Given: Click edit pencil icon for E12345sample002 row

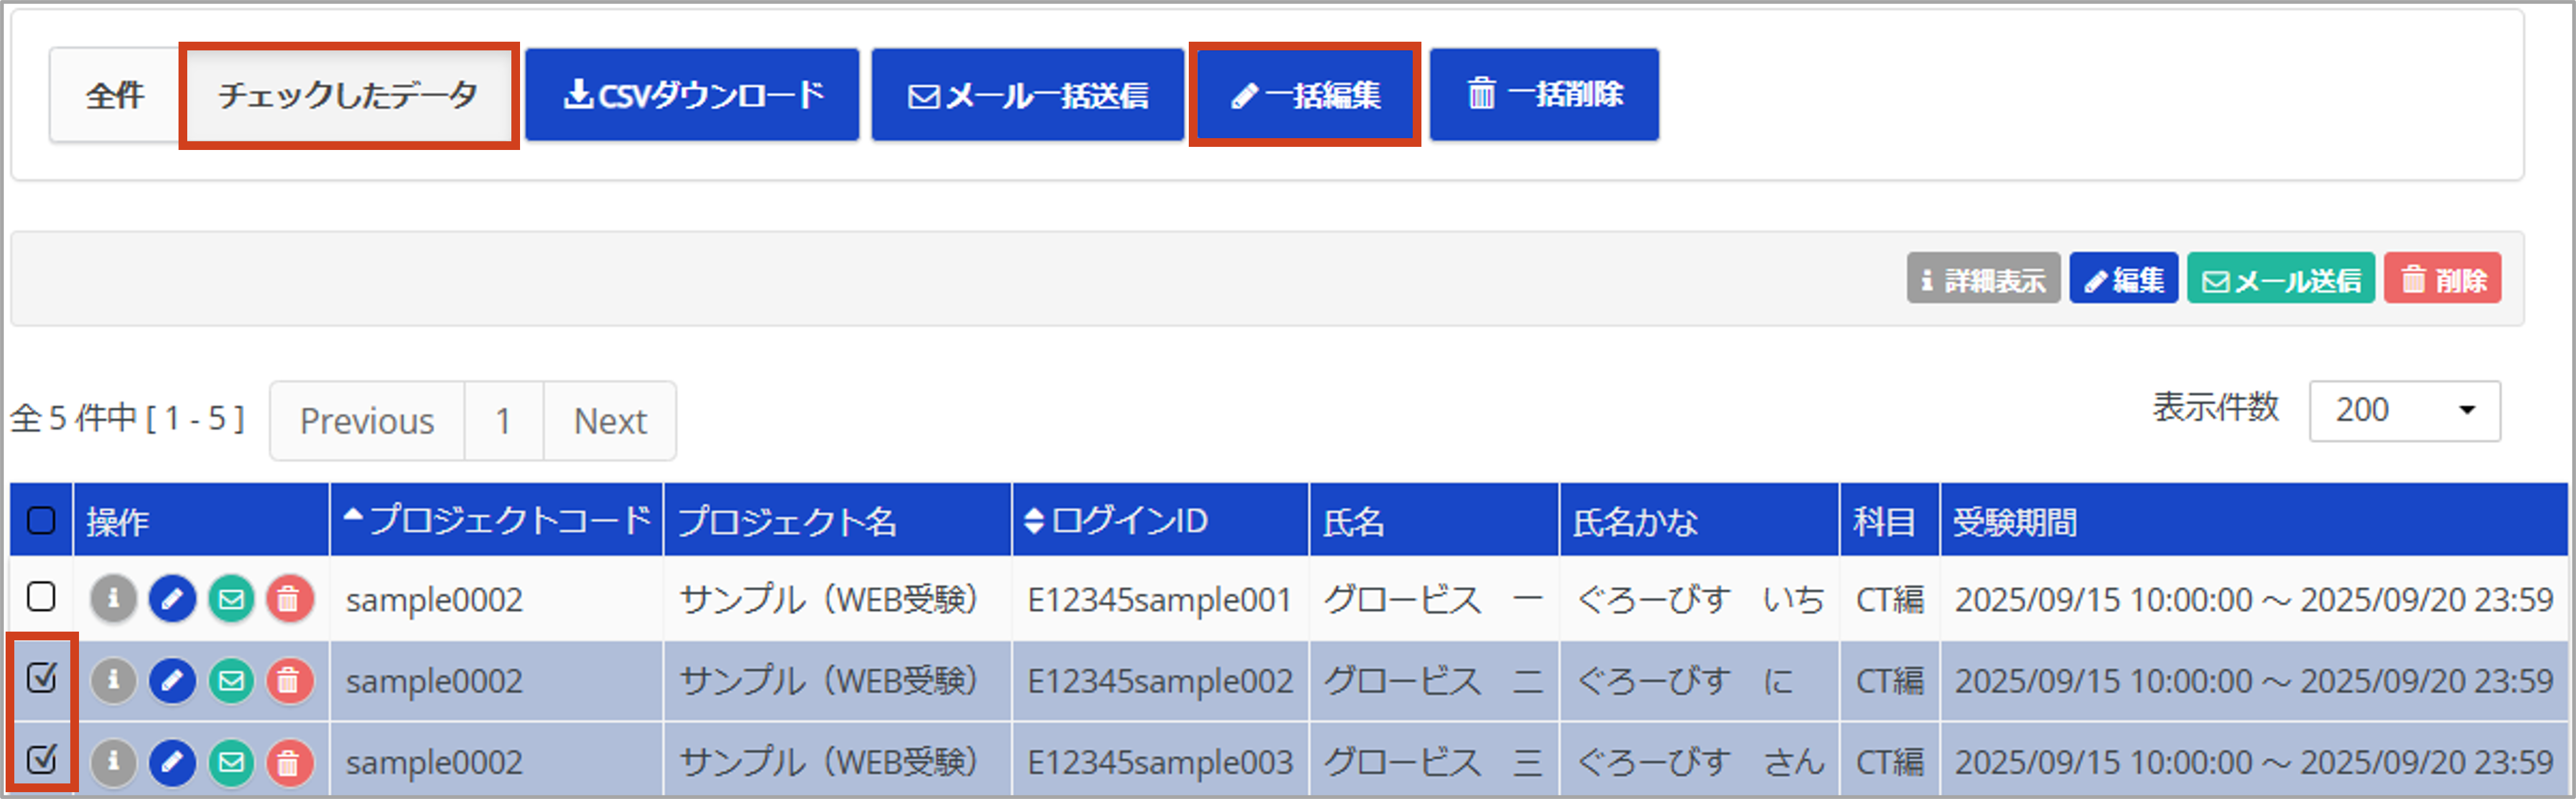Looking at the screenshot, I should (x=172, y=681).
